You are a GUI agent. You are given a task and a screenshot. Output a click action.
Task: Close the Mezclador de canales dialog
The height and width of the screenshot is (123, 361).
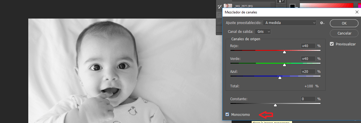click(x=357, y=12)
